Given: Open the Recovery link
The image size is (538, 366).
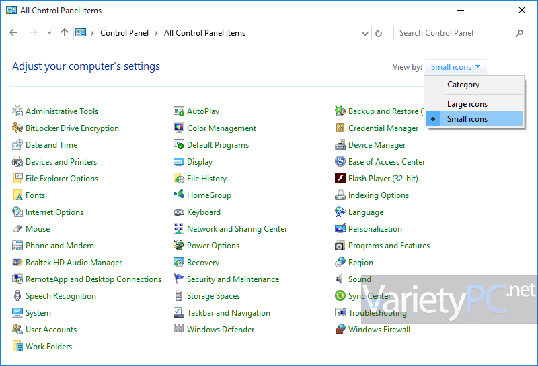Looking at the screenshot, I should click(x=203, y=262).
